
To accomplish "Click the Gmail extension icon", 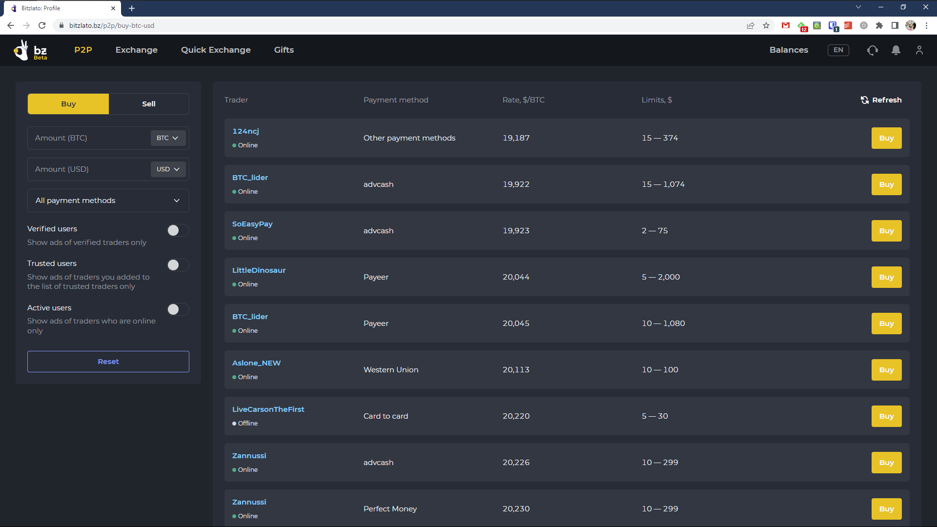I will pyautogui.click(x=785, y=25).
